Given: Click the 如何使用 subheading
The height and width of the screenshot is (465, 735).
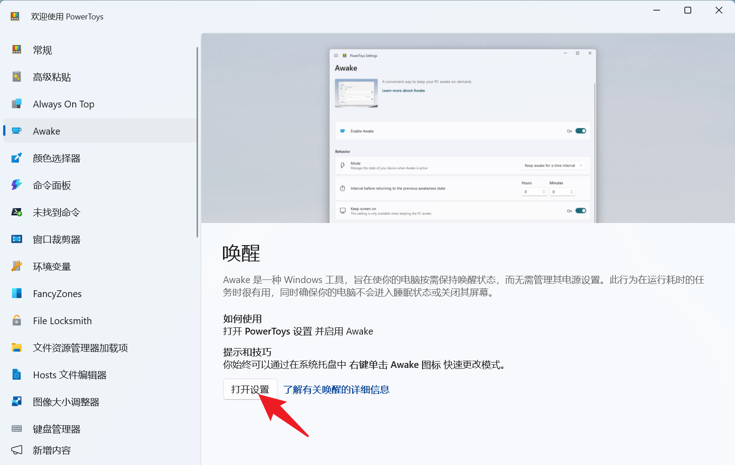Looking at the screenshot, I should tap(242, 319).
